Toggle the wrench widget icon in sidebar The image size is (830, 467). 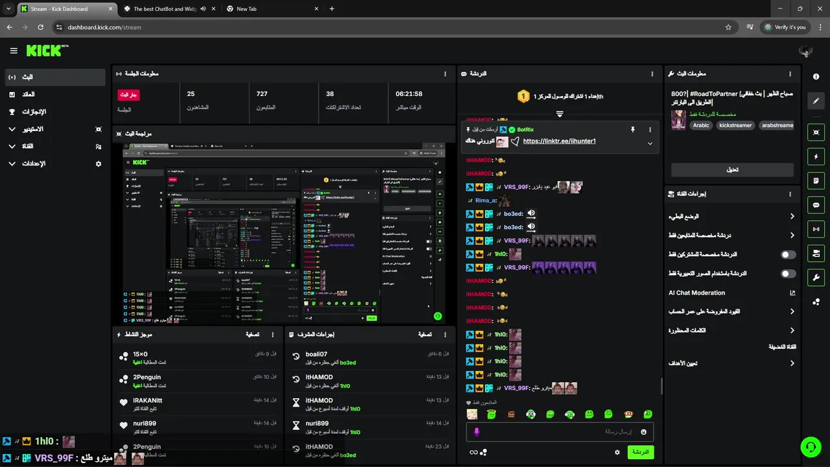pos(816,278)
